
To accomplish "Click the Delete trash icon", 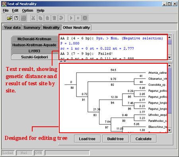I will click(54, 18).
